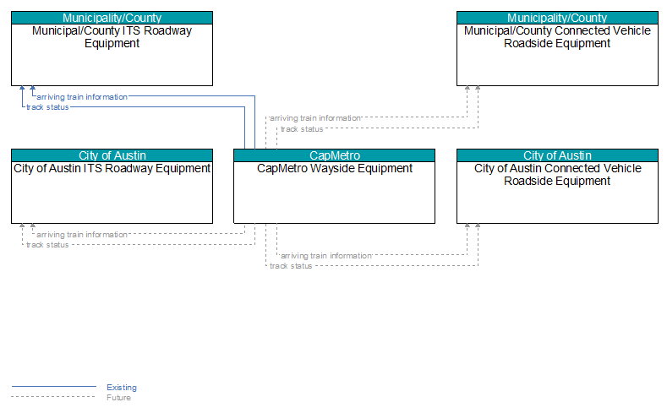Select the Municipal/County Connected Vehicle Roadside Equipment box
The width and height of the screenshot is (667, 413).
pyautogui.click(x=557, y=48)
